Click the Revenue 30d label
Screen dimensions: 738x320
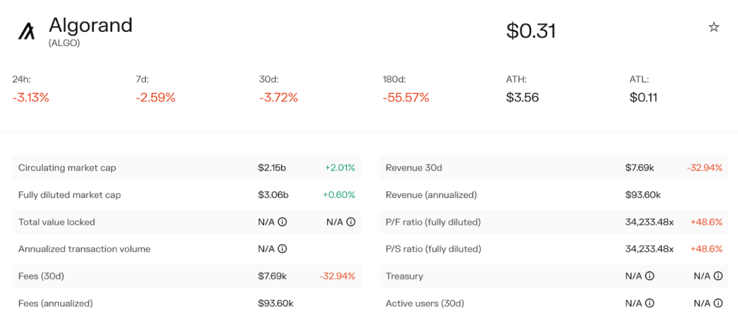(x=414, y=168)
